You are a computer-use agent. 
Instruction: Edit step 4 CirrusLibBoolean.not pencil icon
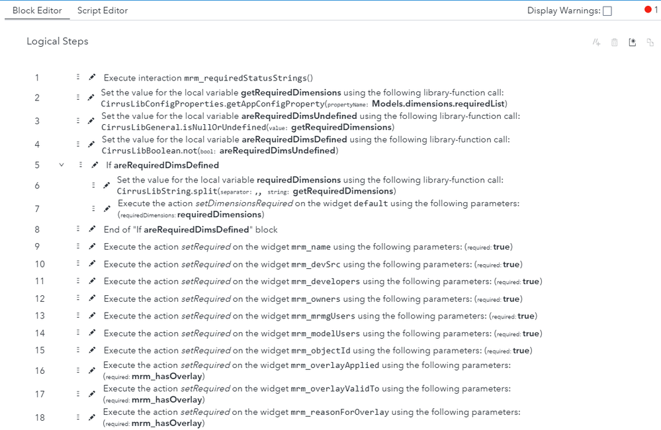[x=91, y=144]
